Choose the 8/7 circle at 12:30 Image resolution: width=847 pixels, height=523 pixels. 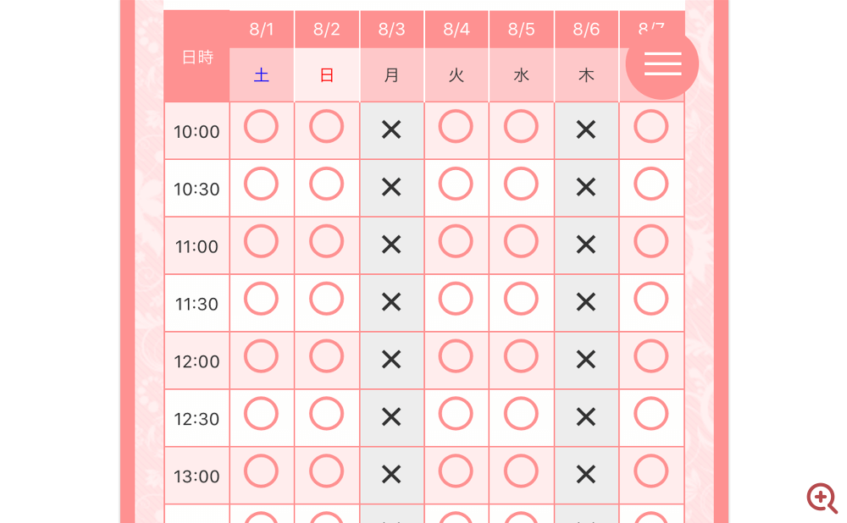[x=650, y=414]
